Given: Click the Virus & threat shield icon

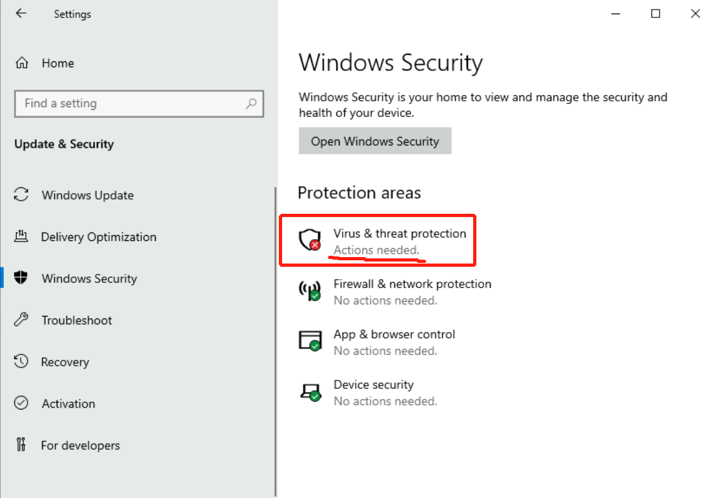Looking at the screenshot, I should point(309,240).
